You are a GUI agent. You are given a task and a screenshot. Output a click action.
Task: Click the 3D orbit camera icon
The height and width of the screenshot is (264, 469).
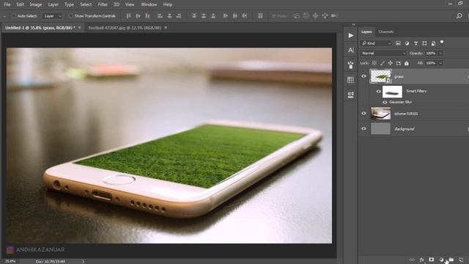click(296, 16)
